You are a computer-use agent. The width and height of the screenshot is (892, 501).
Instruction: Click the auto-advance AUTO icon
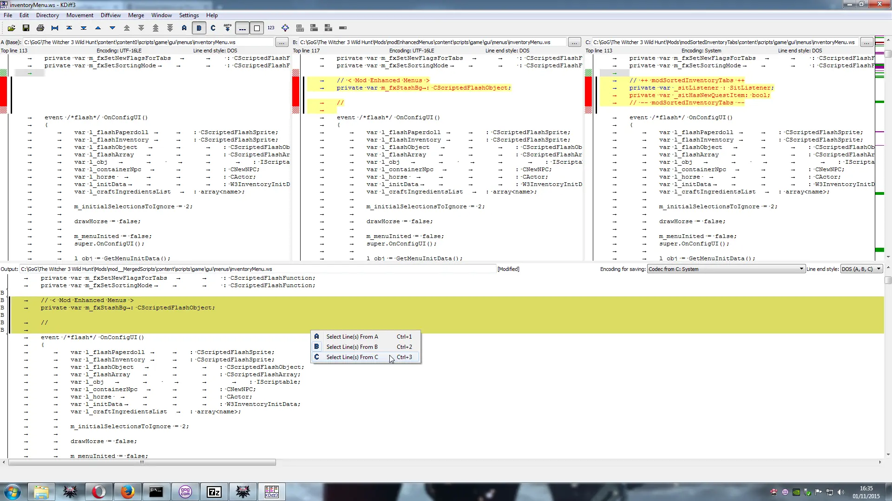click(x=228, y=28)
